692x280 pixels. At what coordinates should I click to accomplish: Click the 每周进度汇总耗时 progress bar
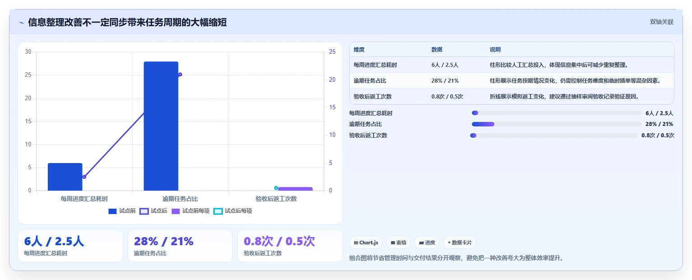click(x=557, y=113)
